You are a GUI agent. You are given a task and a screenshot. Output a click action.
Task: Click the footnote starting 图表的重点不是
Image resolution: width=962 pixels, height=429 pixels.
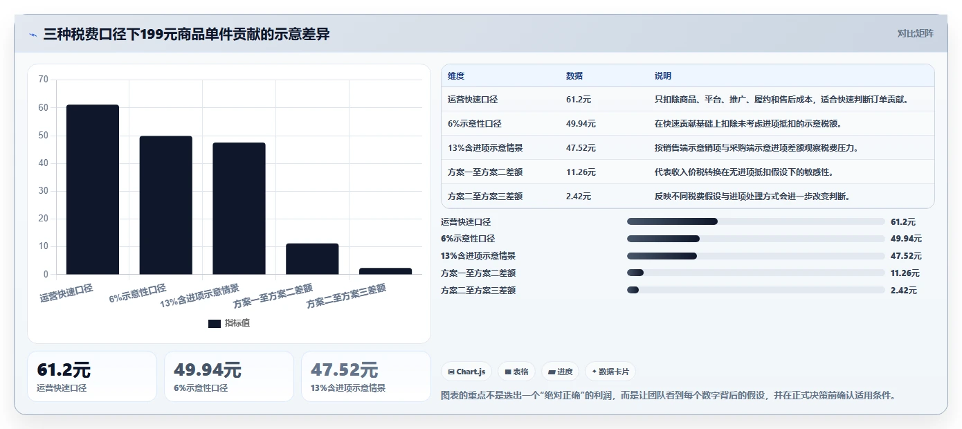(x=669, y=396)
